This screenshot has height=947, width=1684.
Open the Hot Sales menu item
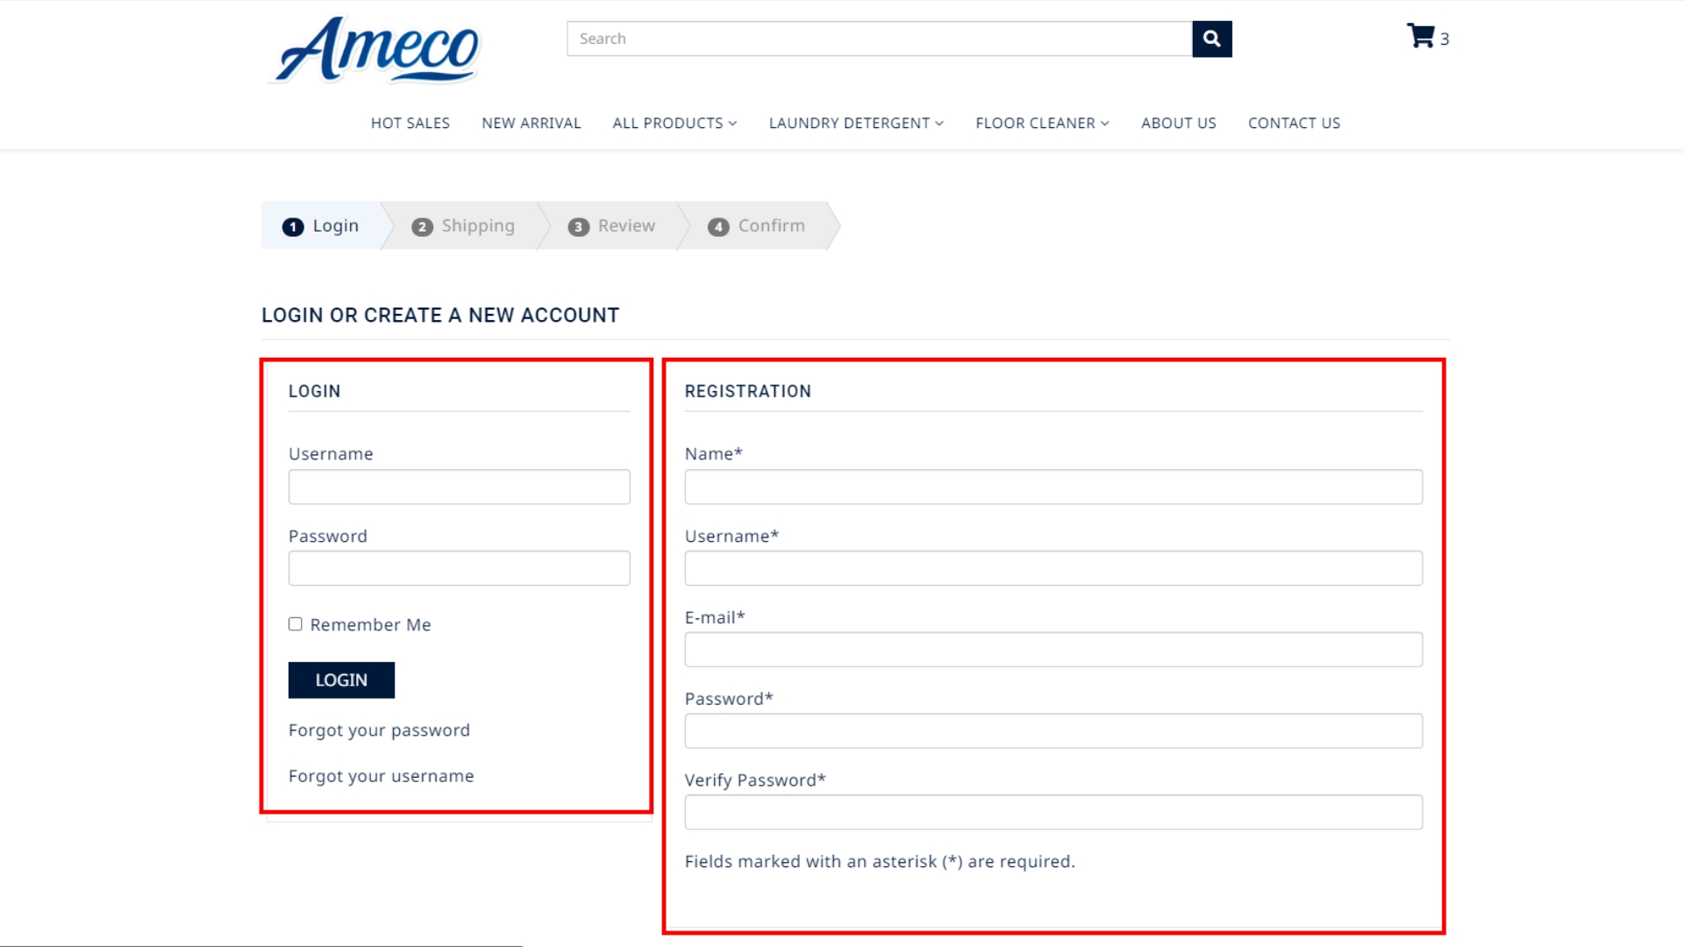(410, 124)
